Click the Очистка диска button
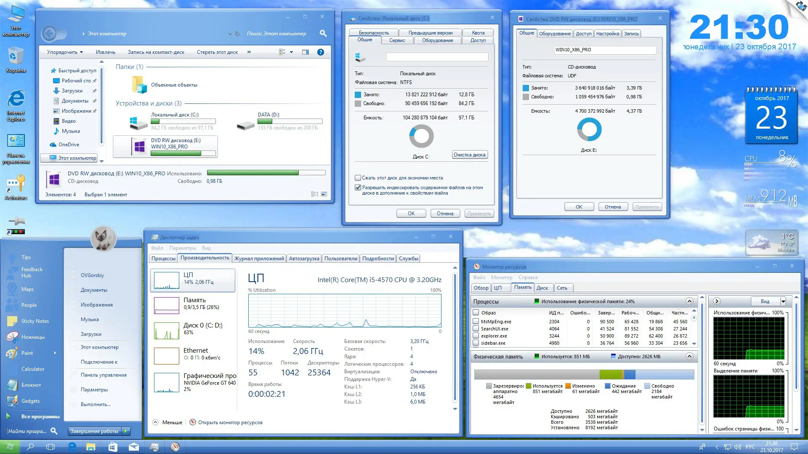The width and height of the screenshot is (808, 454). [x=470, y=155]
